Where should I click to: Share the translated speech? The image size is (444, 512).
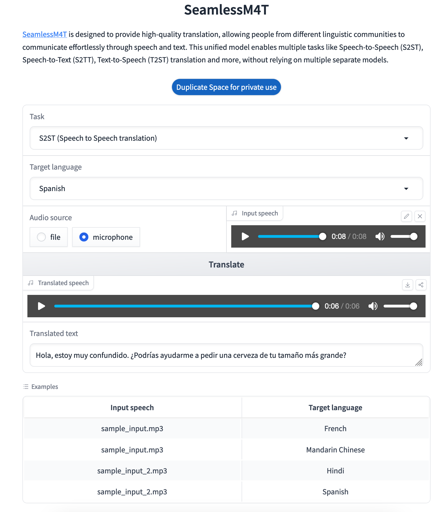pos(421,285)
